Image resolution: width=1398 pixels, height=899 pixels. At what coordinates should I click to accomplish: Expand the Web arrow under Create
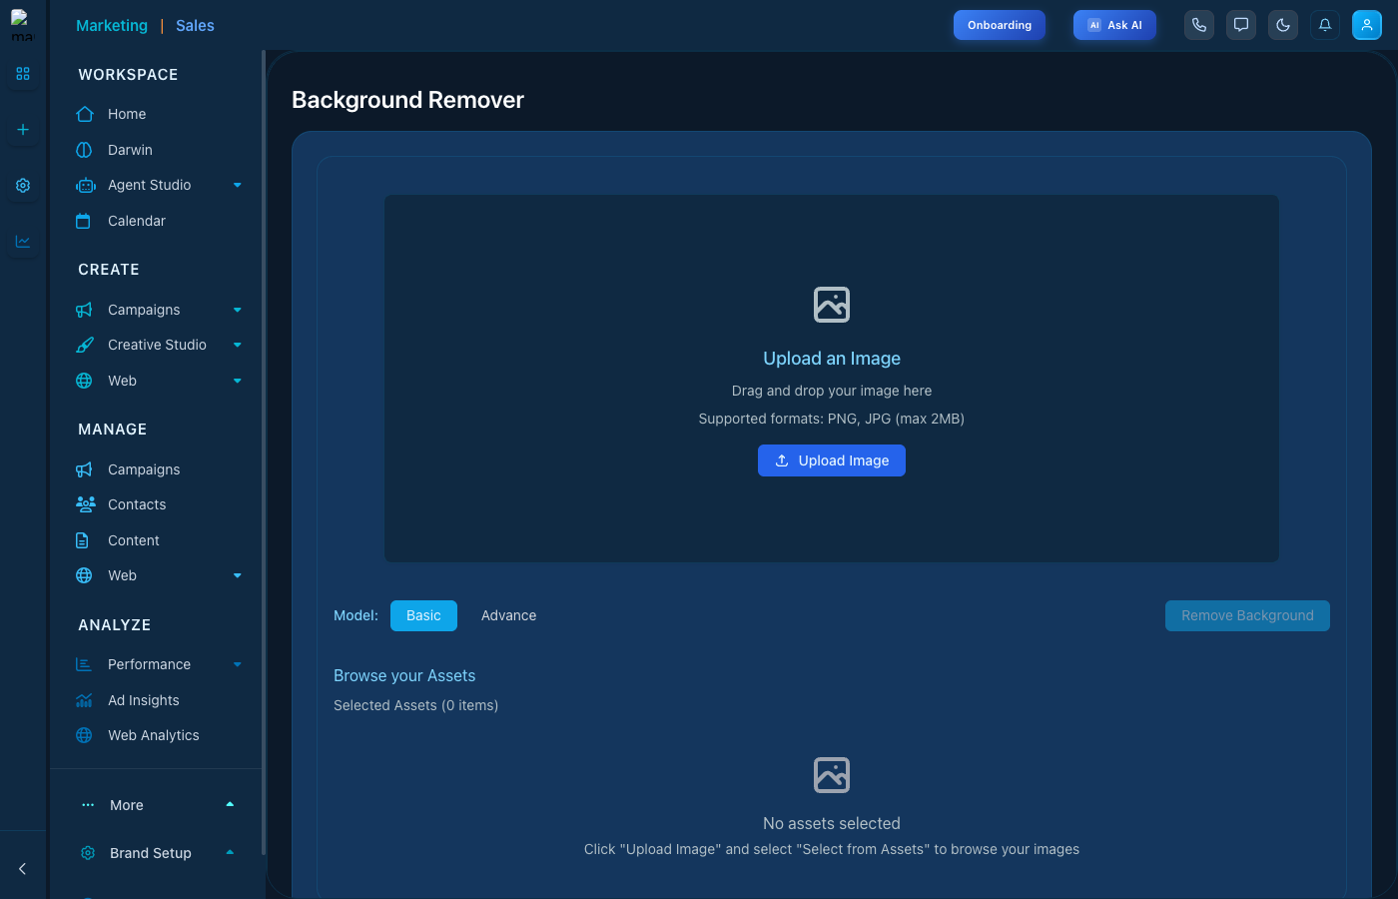238,381
